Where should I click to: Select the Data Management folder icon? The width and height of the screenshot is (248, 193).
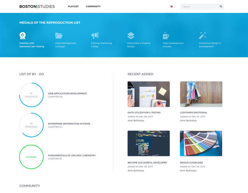pos(59,35)
